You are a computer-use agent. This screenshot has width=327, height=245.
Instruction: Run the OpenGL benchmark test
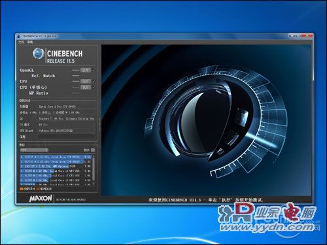(x=86, y=70)
